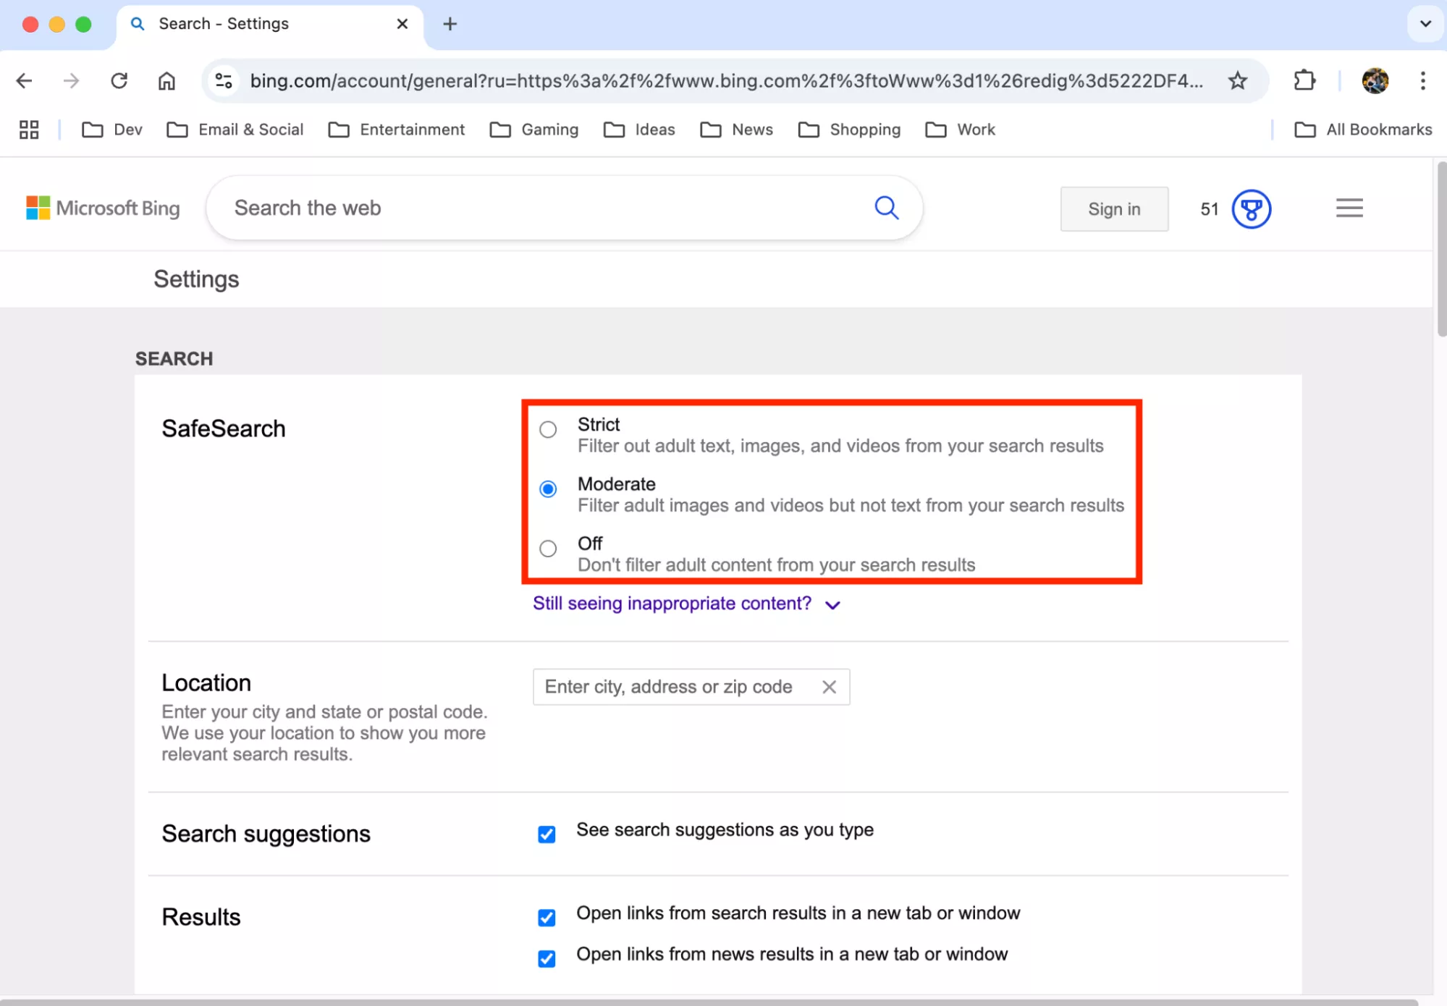Turn SafeSearch Off radio button
This screenshot has height=1006, width=1447.
(548, 549)
